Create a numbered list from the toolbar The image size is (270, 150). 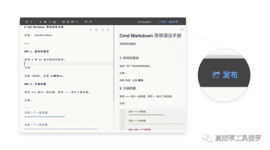(63, 22)
